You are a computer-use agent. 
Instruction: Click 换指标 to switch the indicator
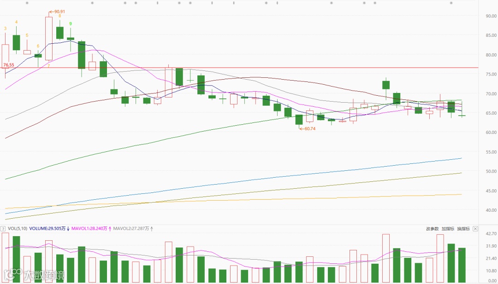pyautogui.click(x=463, y=228)
